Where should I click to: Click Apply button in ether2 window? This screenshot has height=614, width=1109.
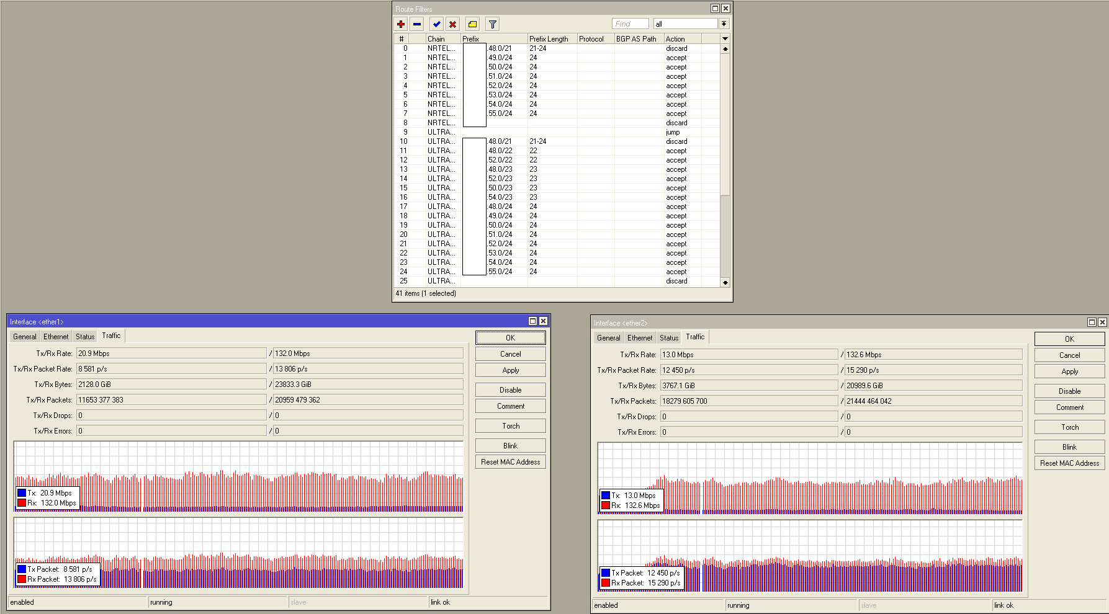(x=1069, y=372)
